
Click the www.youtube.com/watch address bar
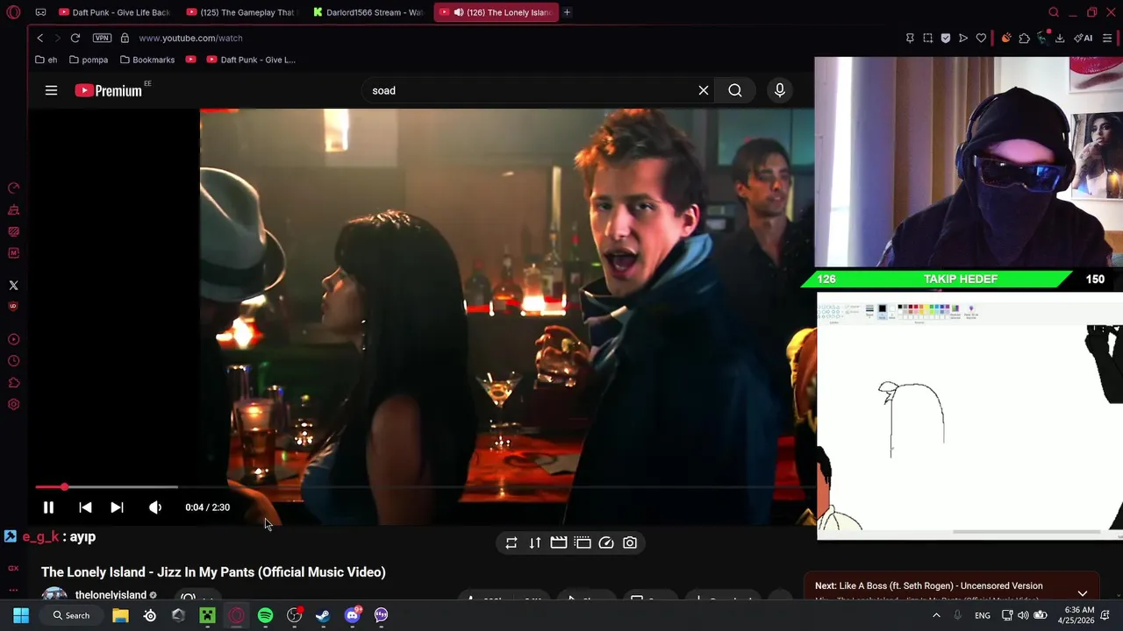[x=190, y=38]
